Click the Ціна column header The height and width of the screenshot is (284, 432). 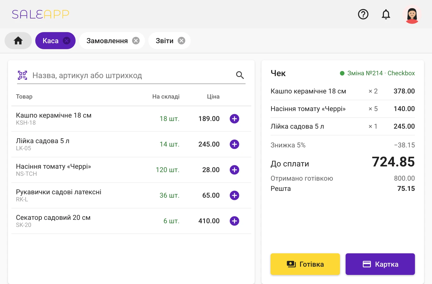point(213,97)
